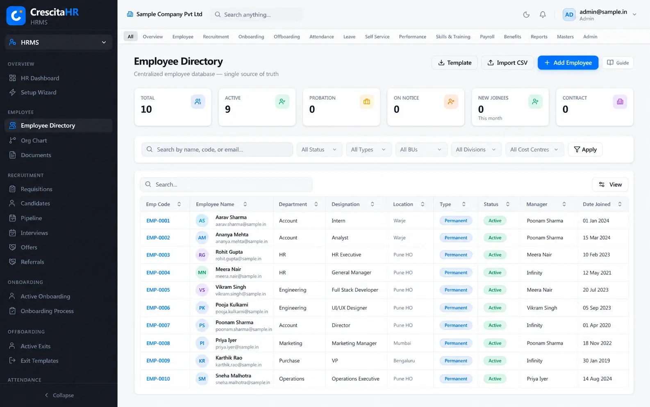Viewport: 650px width, 407px height.
Task: Open the All Cost Centres dropdown
Action: (534, 150)
